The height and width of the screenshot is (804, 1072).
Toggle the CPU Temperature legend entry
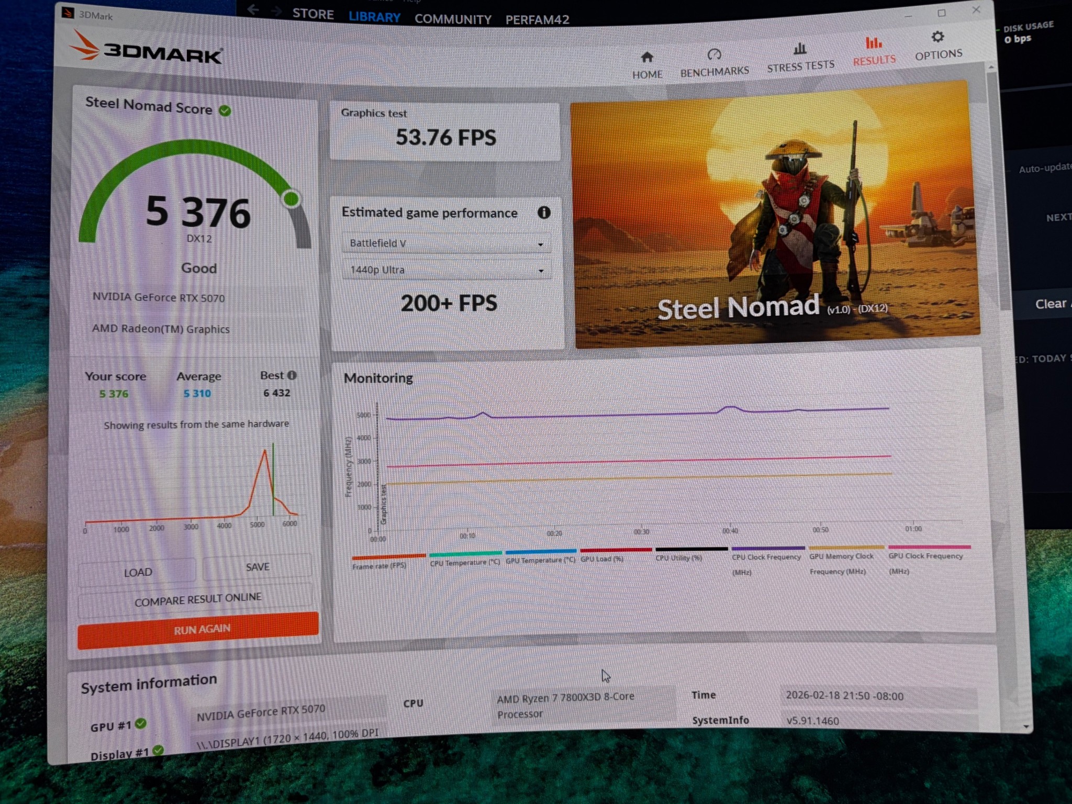point(465,559)
